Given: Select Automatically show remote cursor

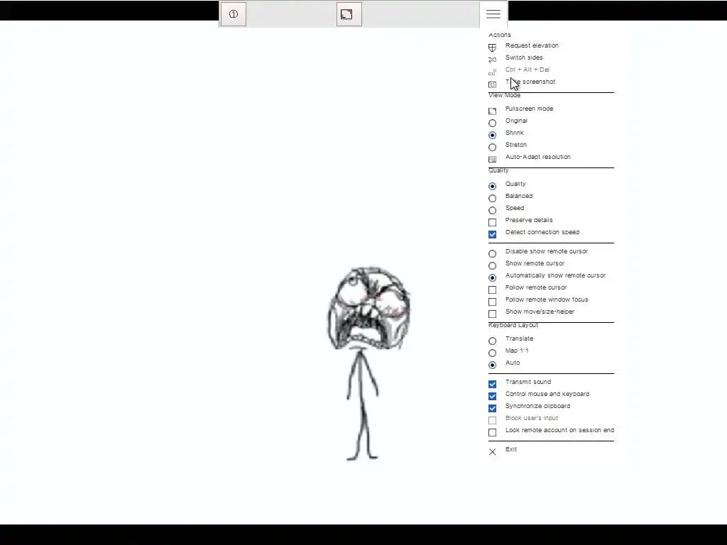Looking at the screenshot, I should point(493,278).
